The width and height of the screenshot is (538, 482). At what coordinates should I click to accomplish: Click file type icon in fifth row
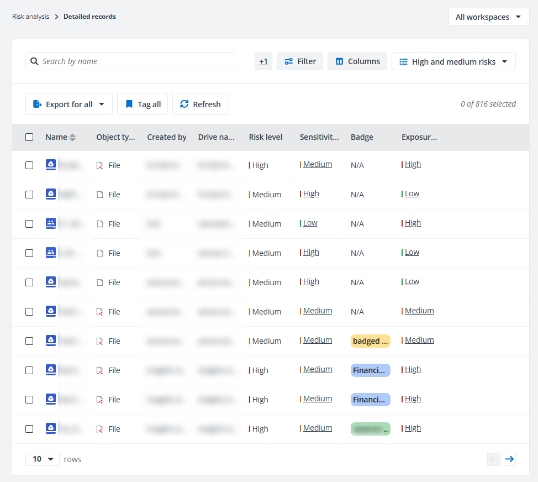click(x=100, y=282)
